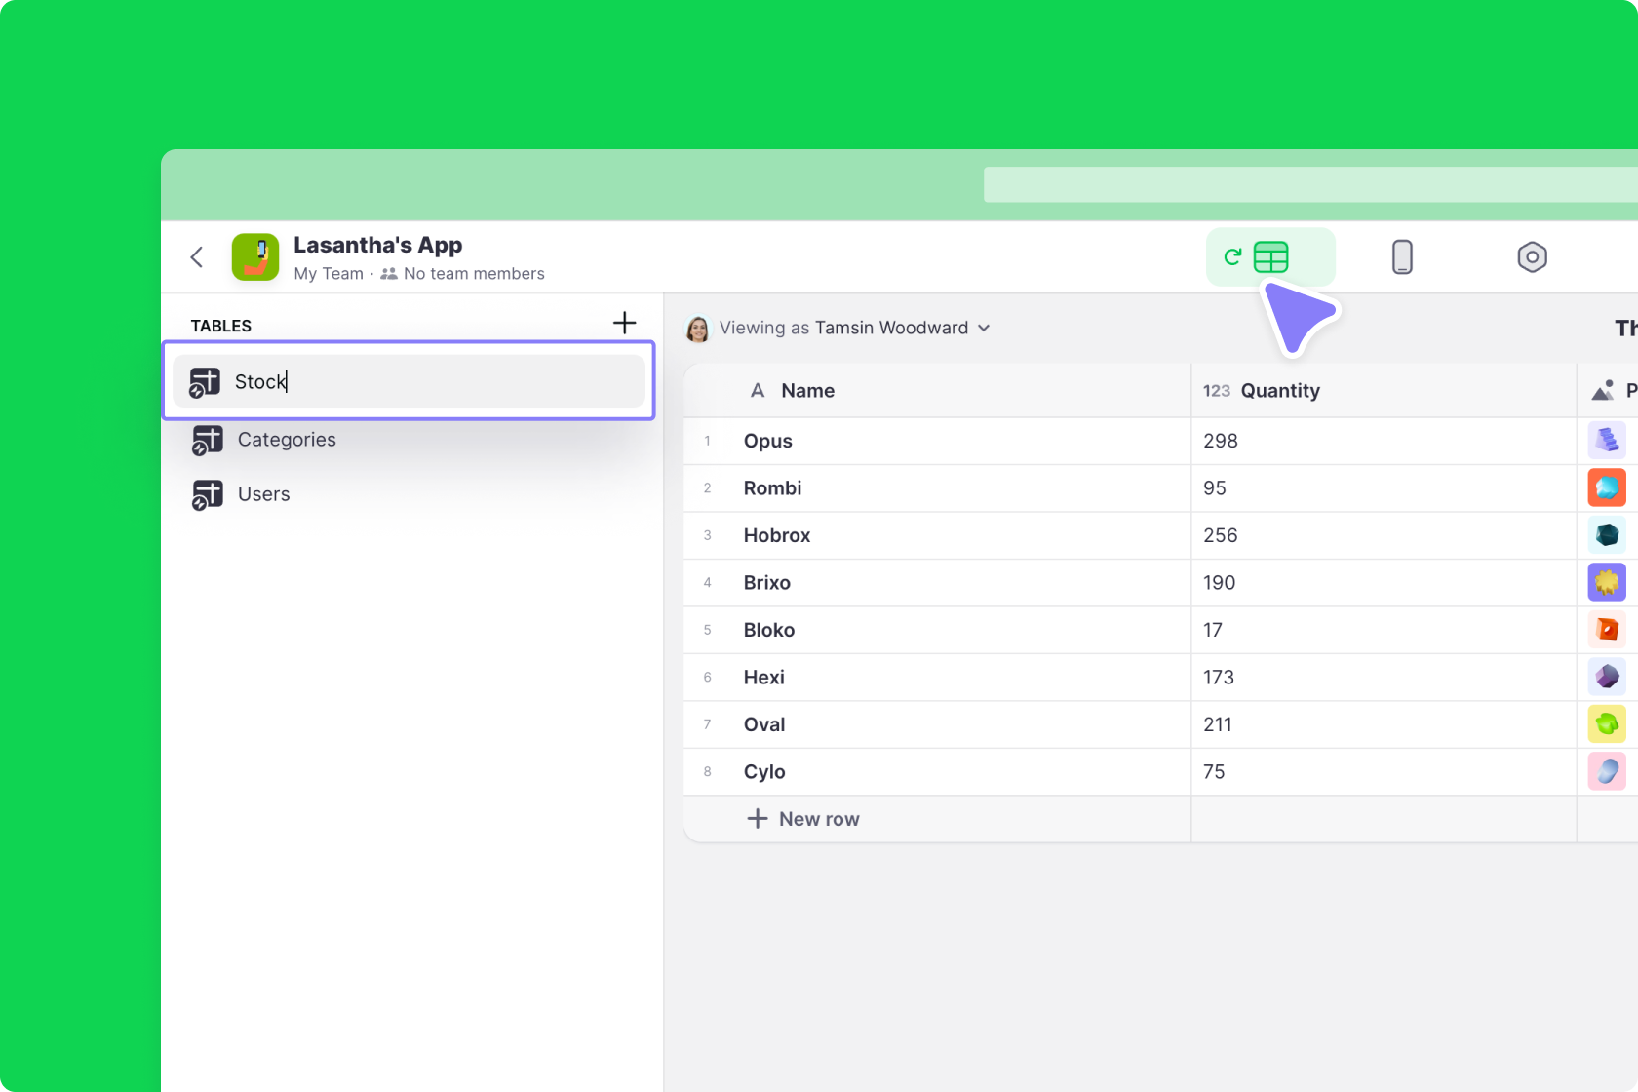Select the Hobrox name cell
1638x1092 pixels.
pos(776,535)
